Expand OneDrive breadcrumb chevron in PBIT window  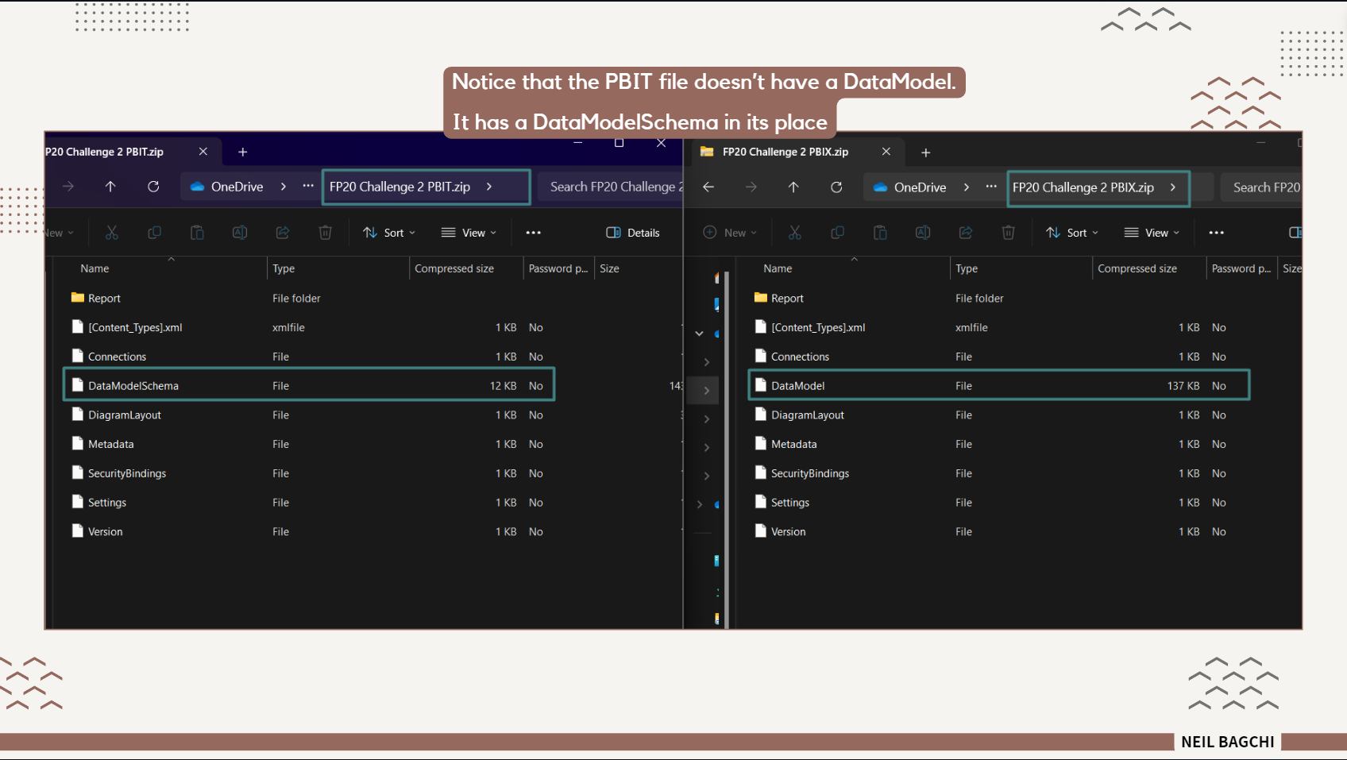(284, 187)
